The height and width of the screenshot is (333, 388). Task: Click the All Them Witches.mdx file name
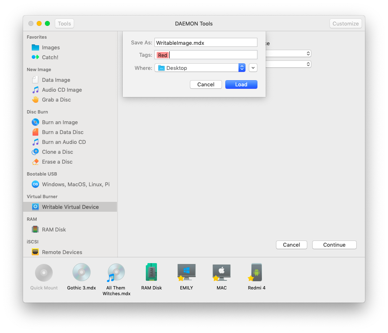(x=116, y=291)
